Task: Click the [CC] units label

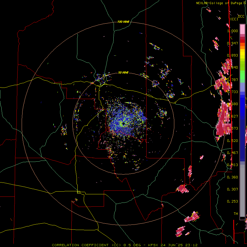Action: [234, 19]
